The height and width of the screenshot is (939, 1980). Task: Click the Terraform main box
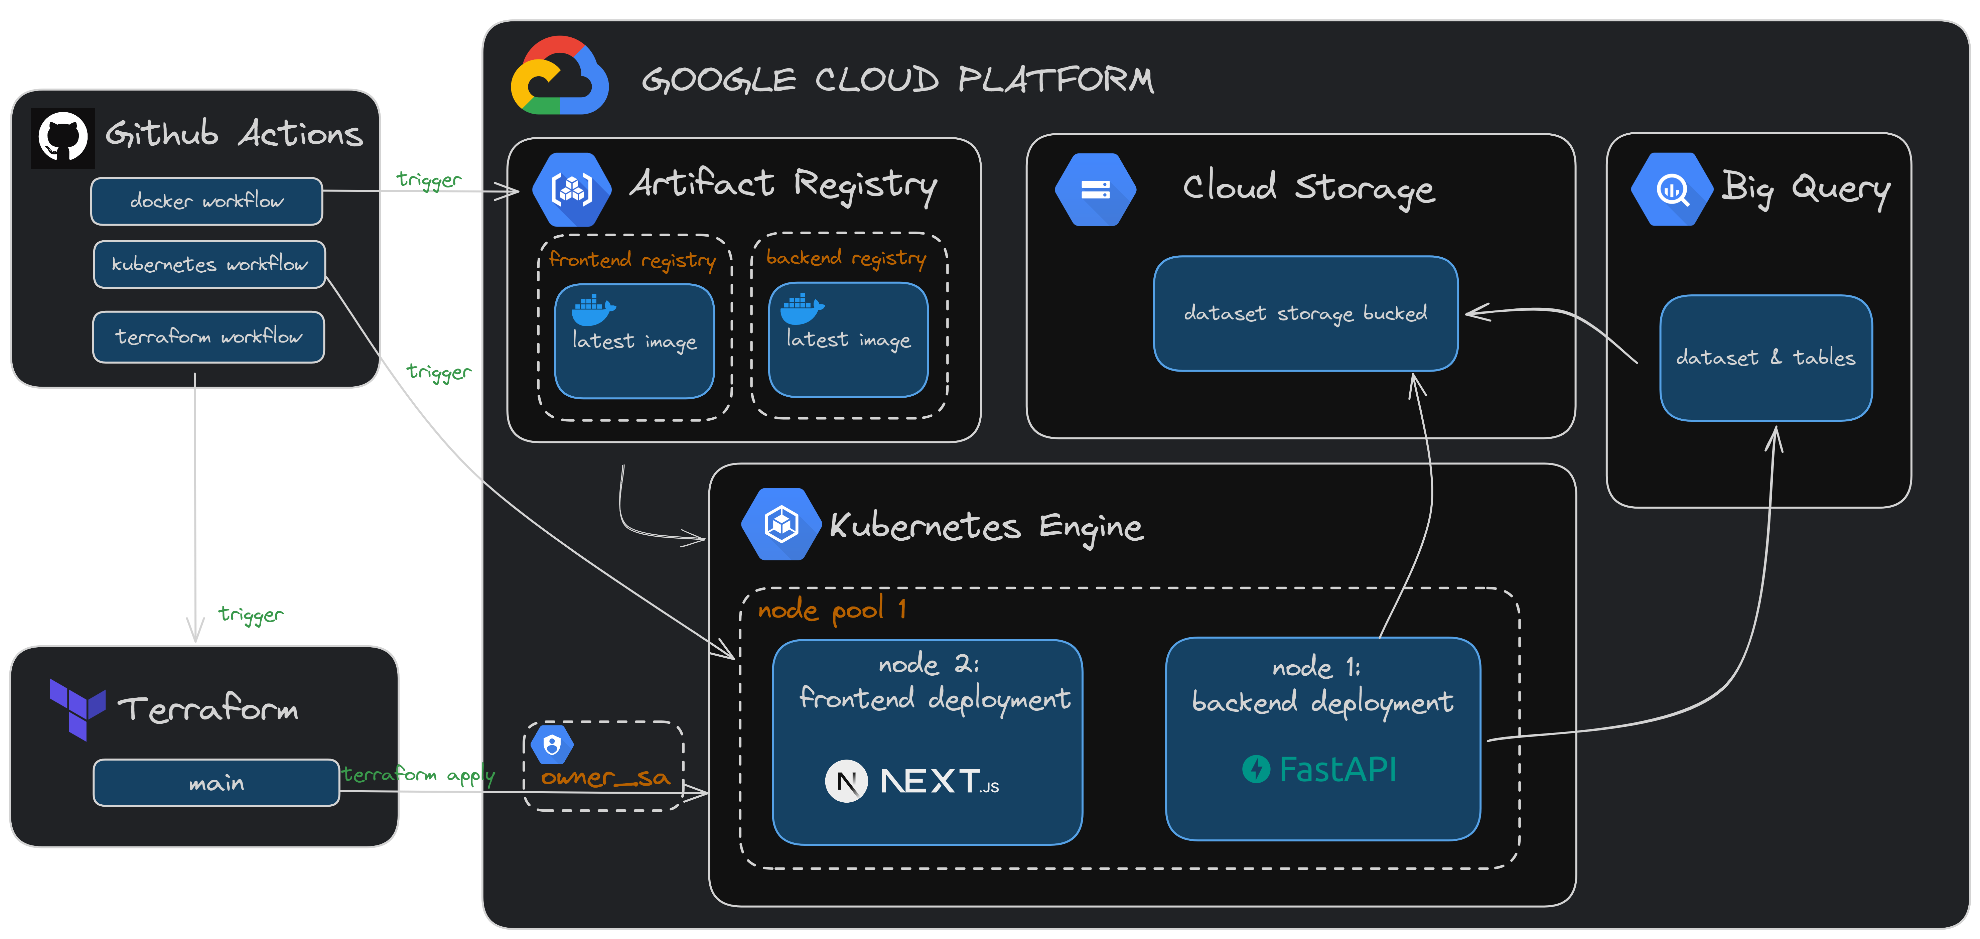coord(216,783)
